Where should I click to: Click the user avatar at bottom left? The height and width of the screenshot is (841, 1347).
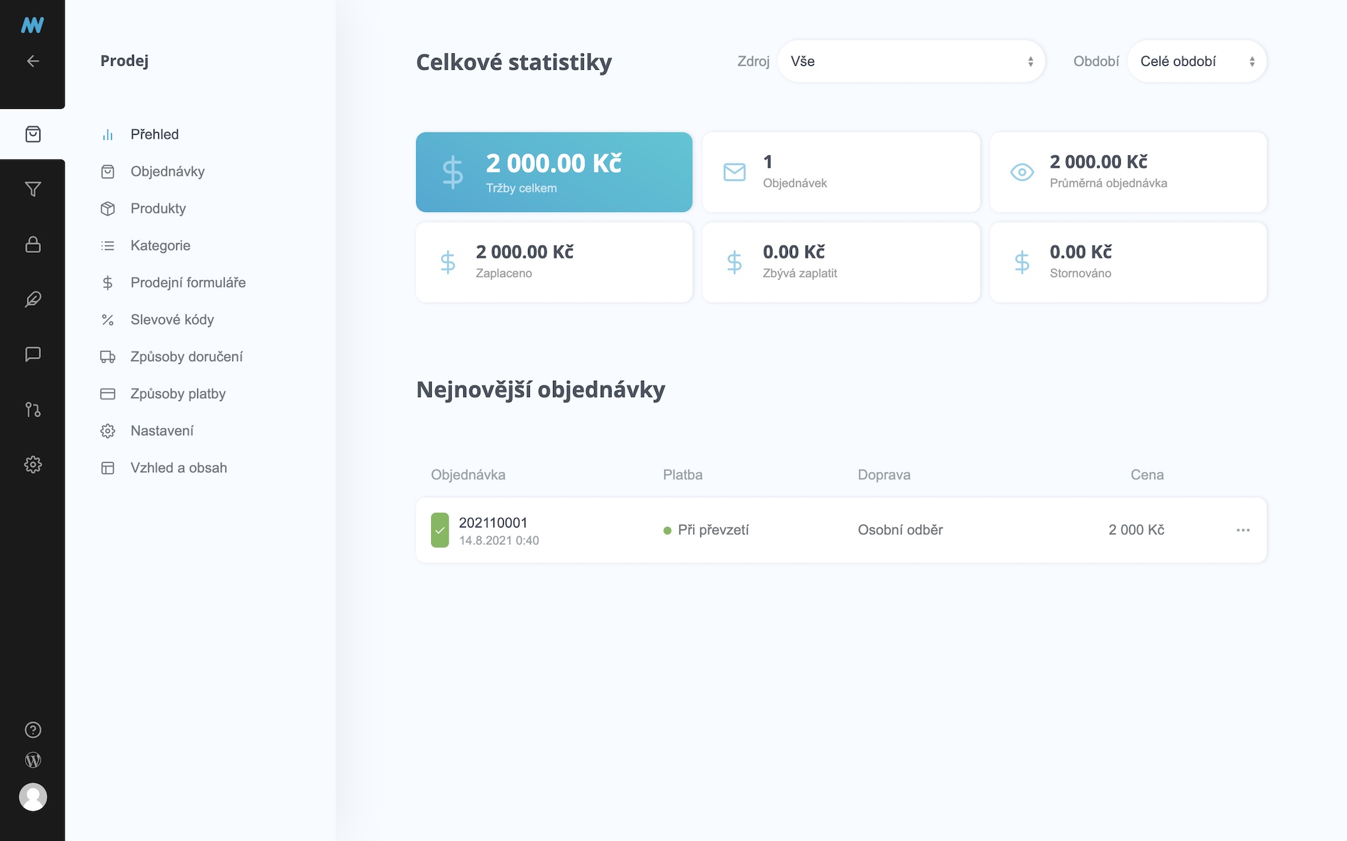[x=32, y=797]
